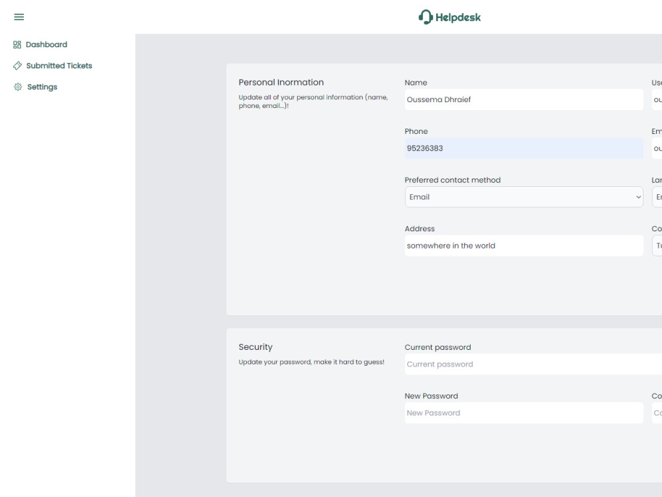Click the Settings gear icon
Image resolution: width=662 pixels, height=497 pixels.
coord(18,87)
